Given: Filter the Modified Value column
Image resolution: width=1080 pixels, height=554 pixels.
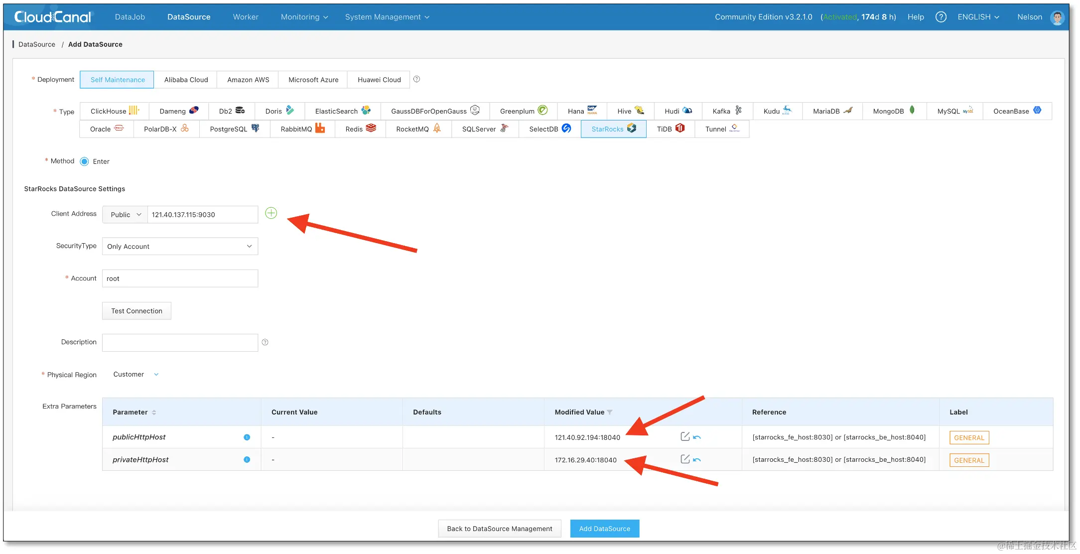Looking at the screenshot, I should (x=610, y=413).
